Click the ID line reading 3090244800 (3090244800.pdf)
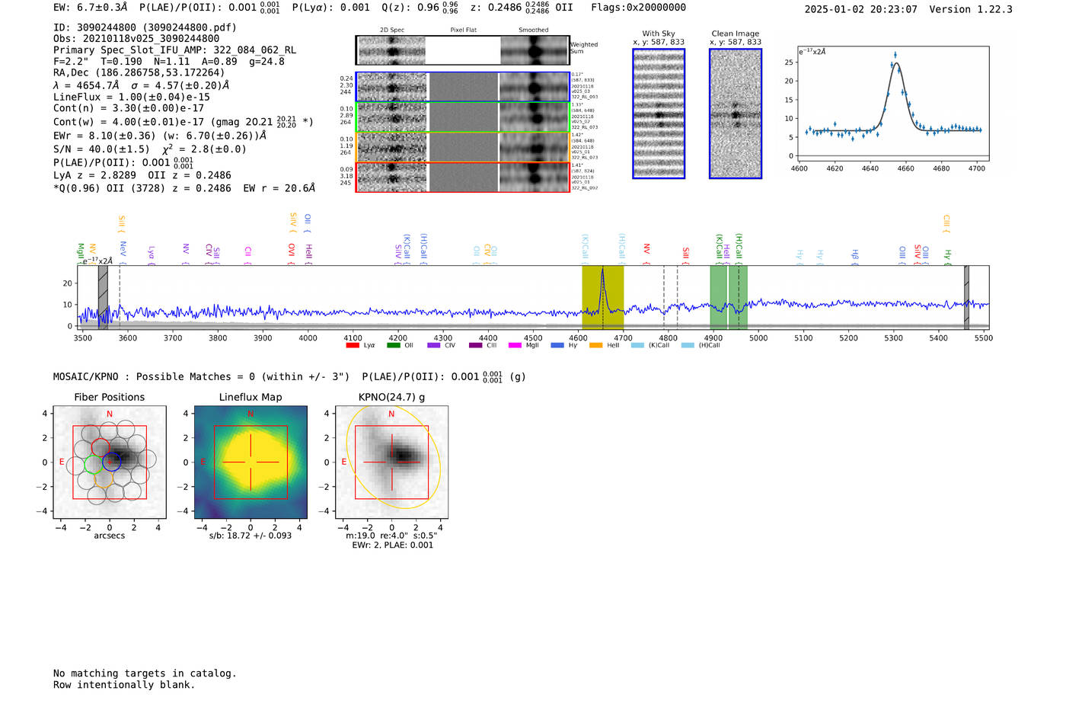The height and width of the screenshot is (726, 1066). click(x=145, y=27)
